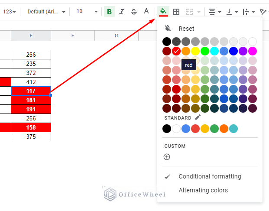Open the text color picker

tap(146, 11)
